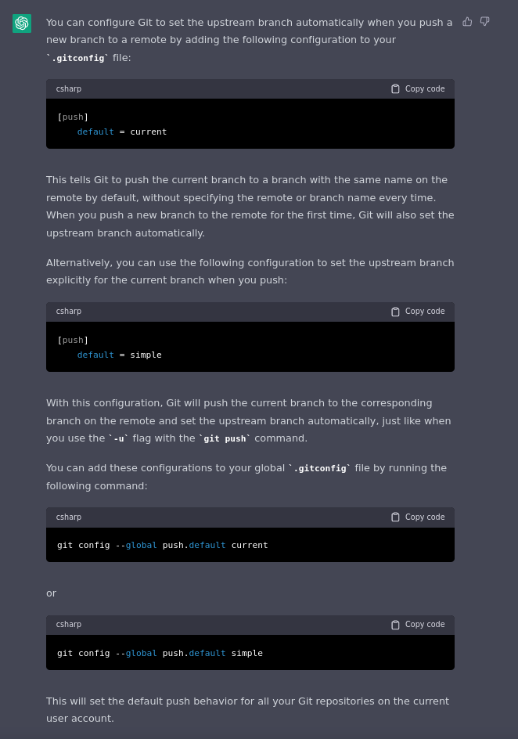This screenshot has height=739, width=518.
Task: Click clipboard icon on global current command
Action: pos(395,517)
